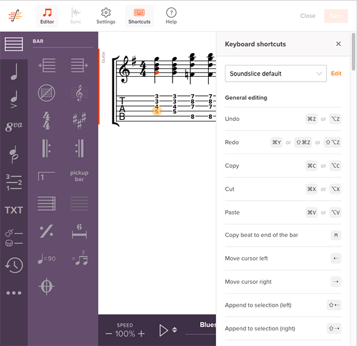357x346 pixels.
Task: Toggle pickup bar
Action: click(79, 176)
